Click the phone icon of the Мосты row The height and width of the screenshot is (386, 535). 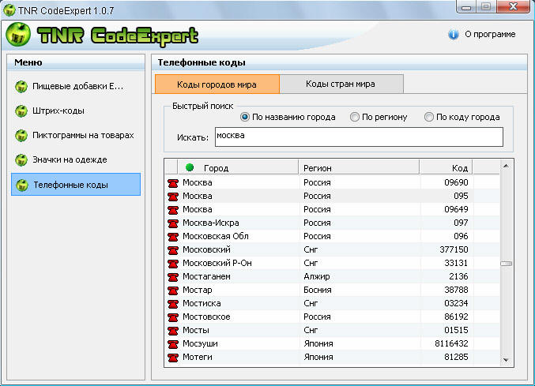(x=173, y=331)
